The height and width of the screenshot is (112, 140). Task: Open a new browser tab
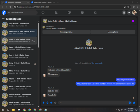click(58, 2)
